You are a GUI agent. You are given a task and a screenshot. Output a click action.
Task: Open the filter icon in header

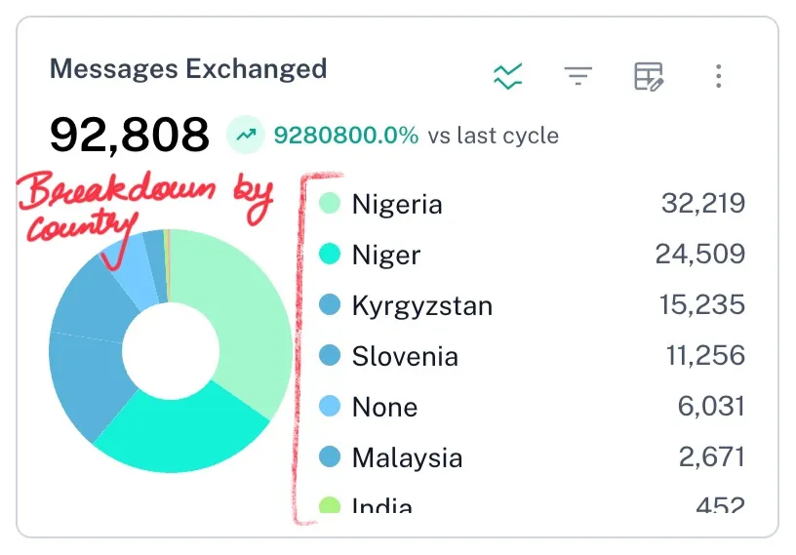(x=578, y=76)
